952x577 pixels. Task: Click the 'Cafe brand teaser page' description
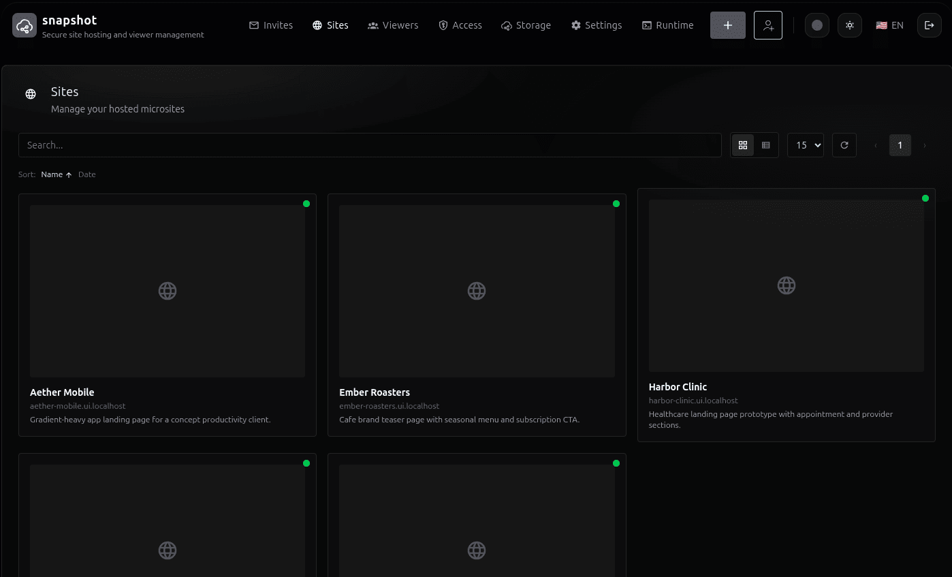coord(460,420)
